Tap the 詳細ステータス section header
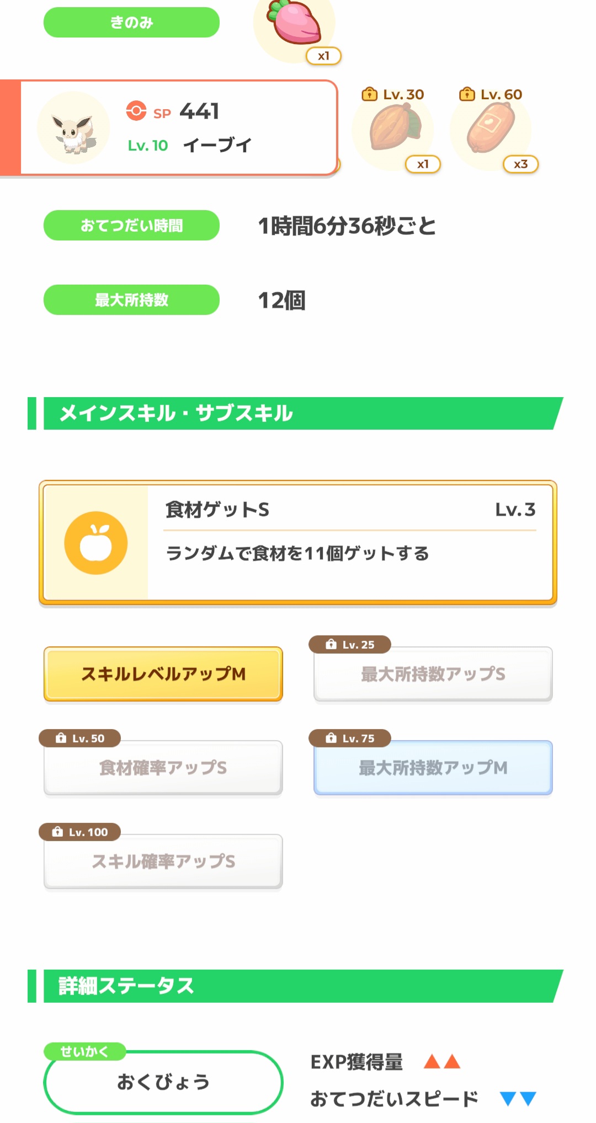 pos(298,986)
